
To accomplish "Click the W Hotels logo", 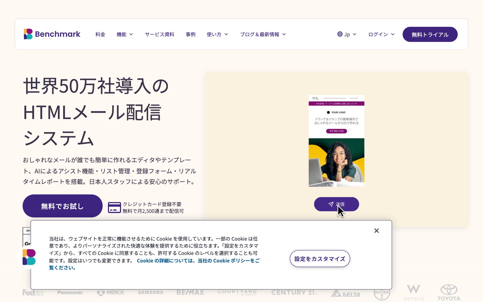I will pos(414,293).
